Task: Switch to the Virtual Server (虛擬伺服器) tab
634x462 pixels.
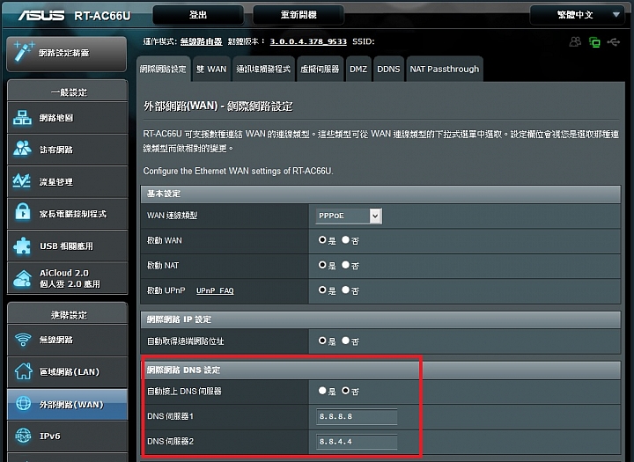Action: [x=320, y=70]
